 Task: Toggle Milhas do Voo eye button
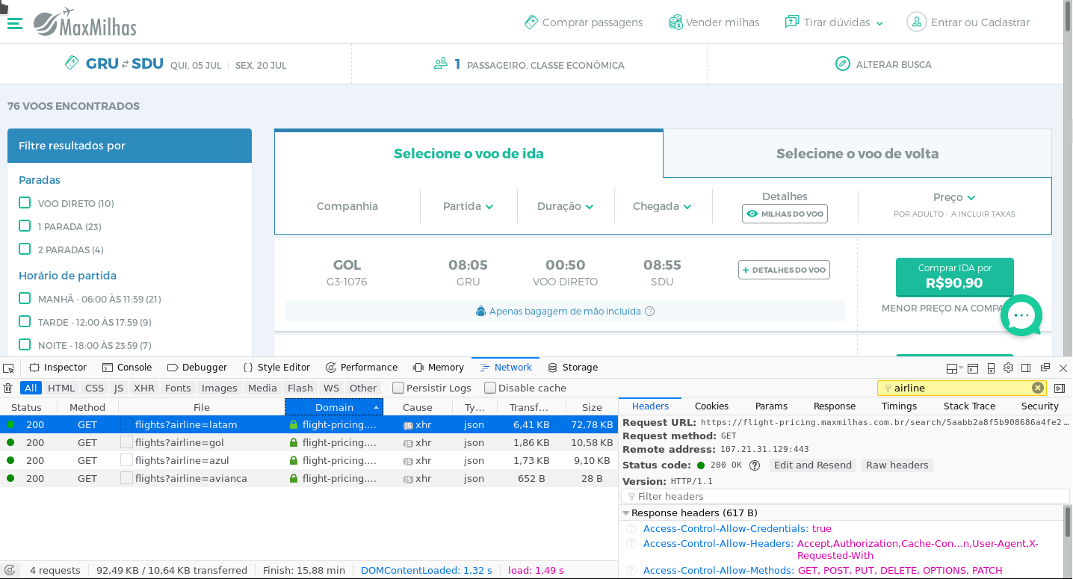pyautogui.click(x=785, y=214)
